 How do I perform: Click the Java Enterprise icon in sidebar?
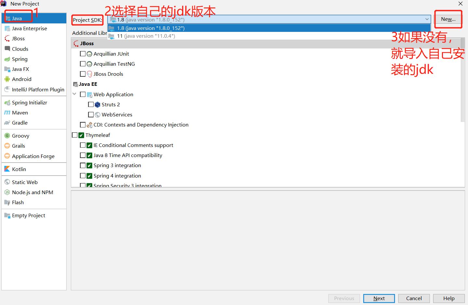[7, 29]
